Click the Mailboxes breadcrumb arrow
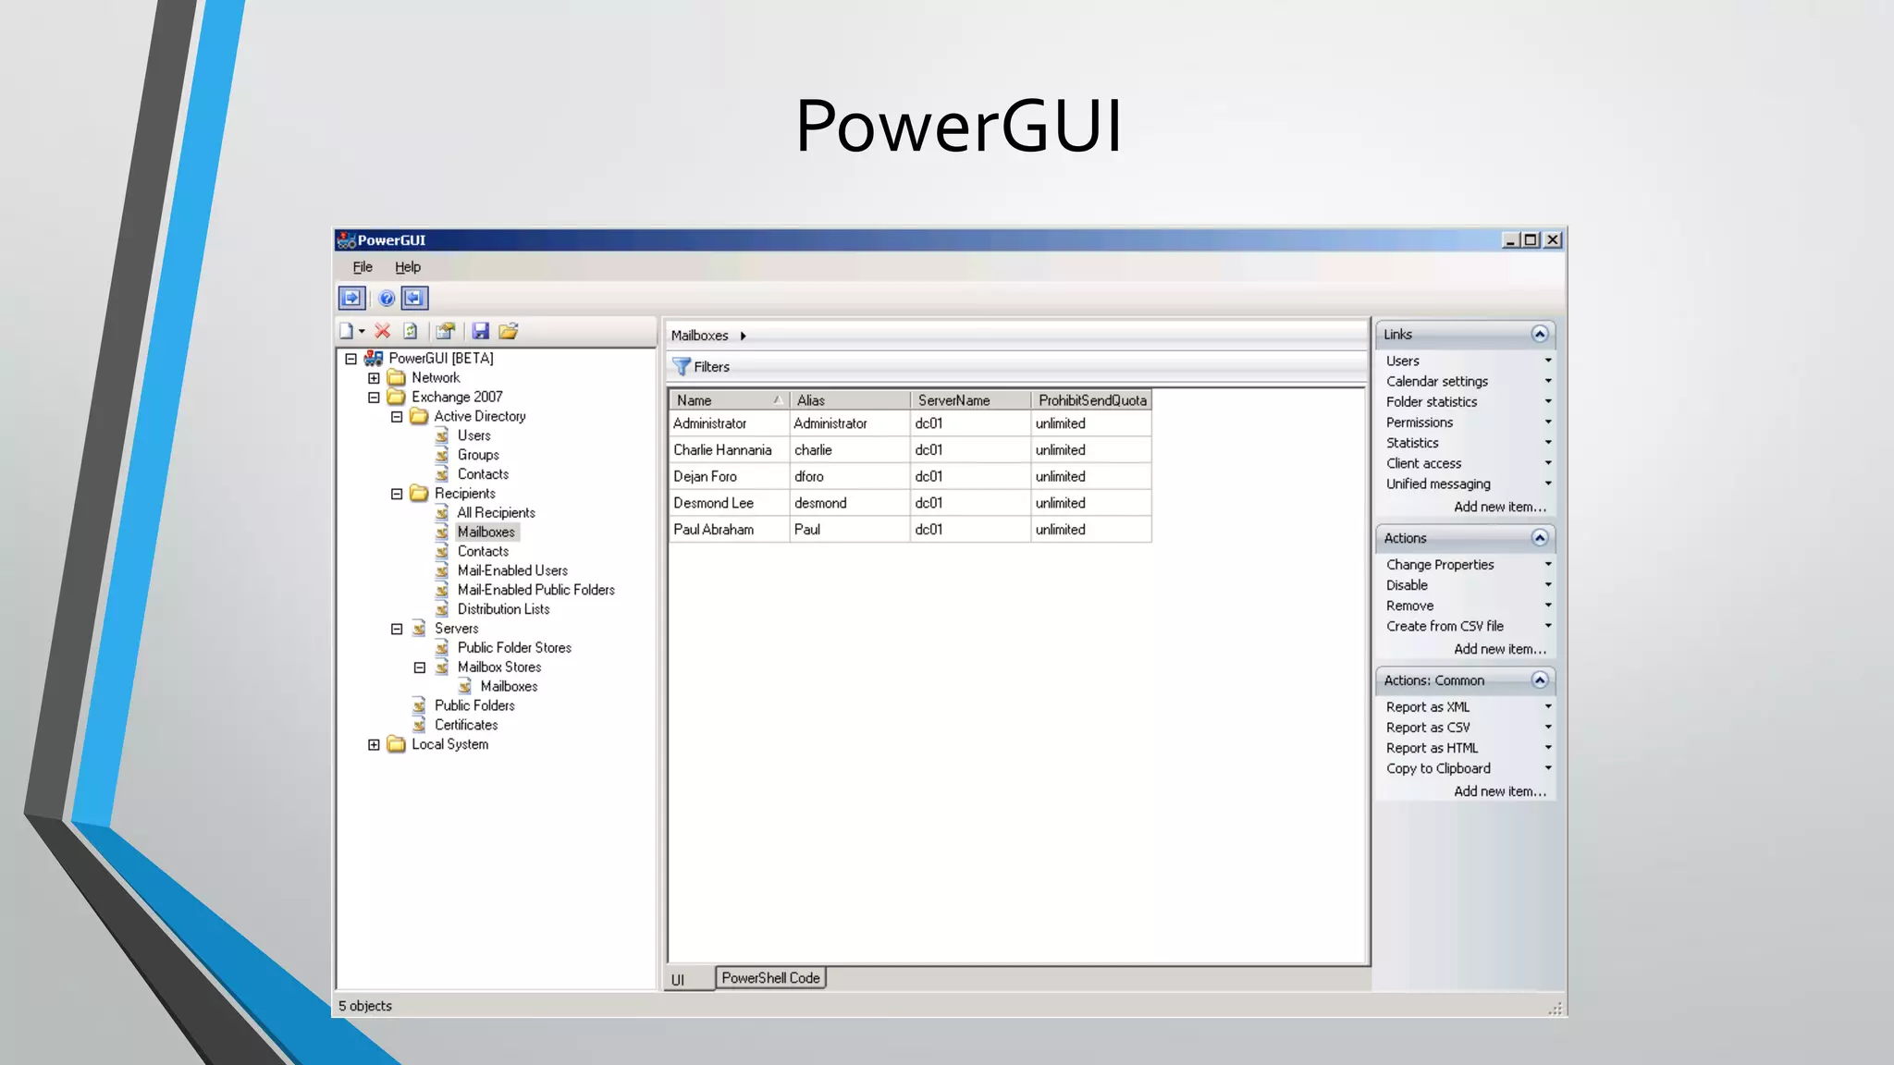Screen dimensions: 1894x1065 point(743,336)
